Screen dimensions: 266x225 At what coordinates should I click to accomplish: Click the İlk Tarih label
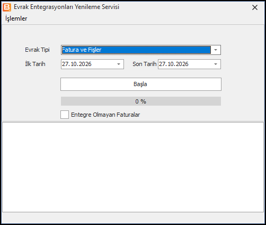pyautogui.click(x=35, y=64)
